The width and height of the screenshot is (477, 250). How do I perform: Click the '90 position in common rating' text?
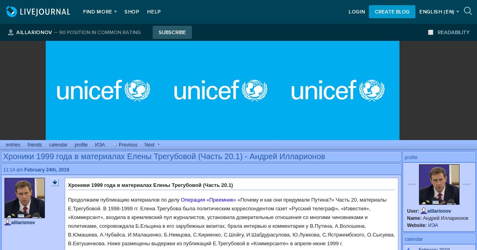click(x=100, y=33)
